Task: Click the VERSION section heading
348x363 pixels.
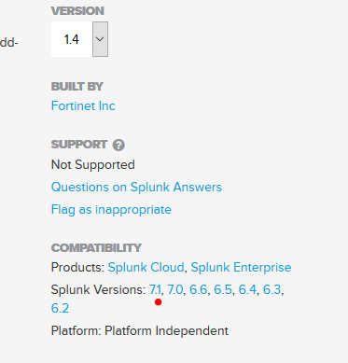Action: 77,11
